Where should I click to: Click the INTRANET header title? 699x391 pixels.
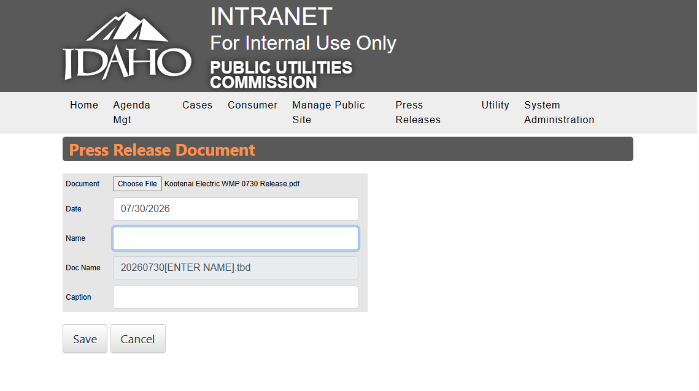pos(271,17)
